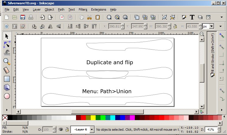This screenshot has width=227, height=135.
Task: Select the Node edit tool
Action: click(x=7, y=44)
